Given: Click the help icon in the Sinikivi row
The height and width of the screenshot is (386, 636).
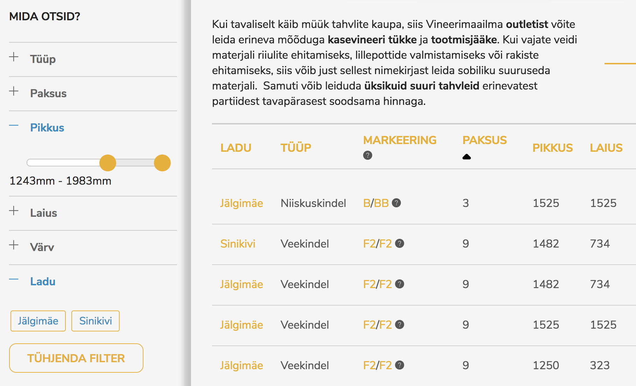Looking at the screenshot, I should tap(400, 243).
